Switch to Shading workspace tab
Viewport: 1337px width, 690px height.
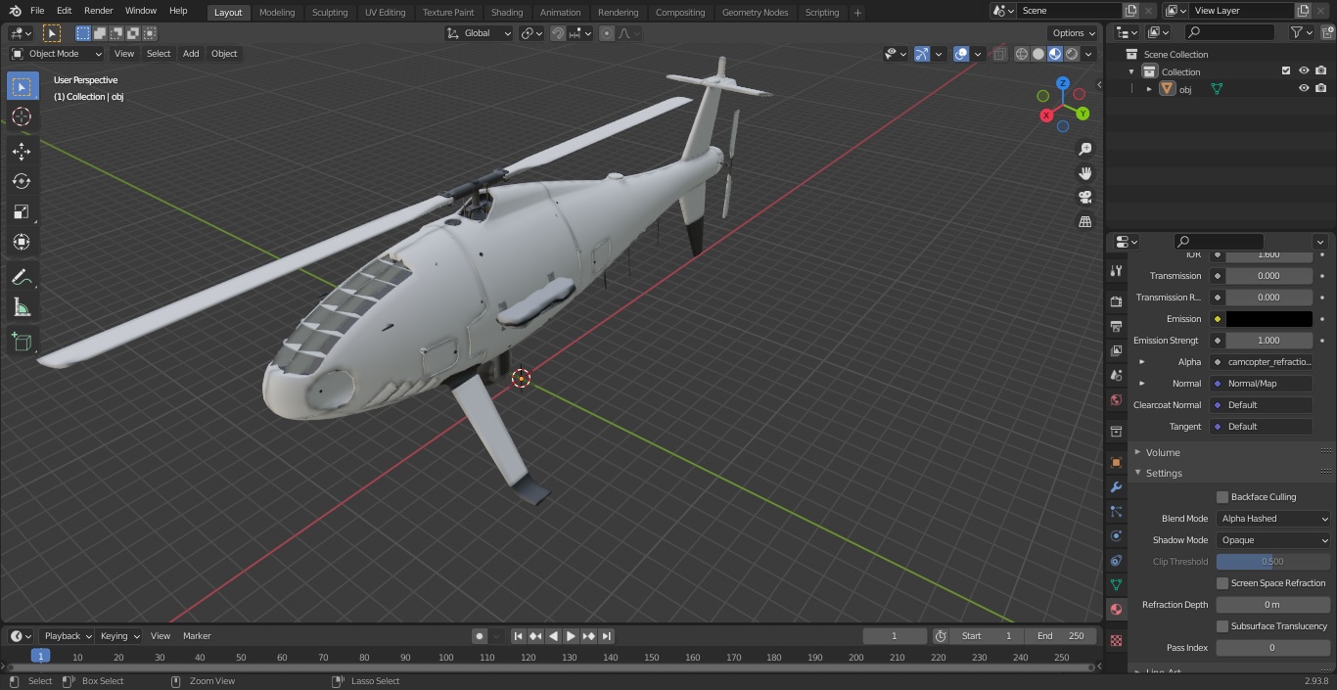pos(507,12)
